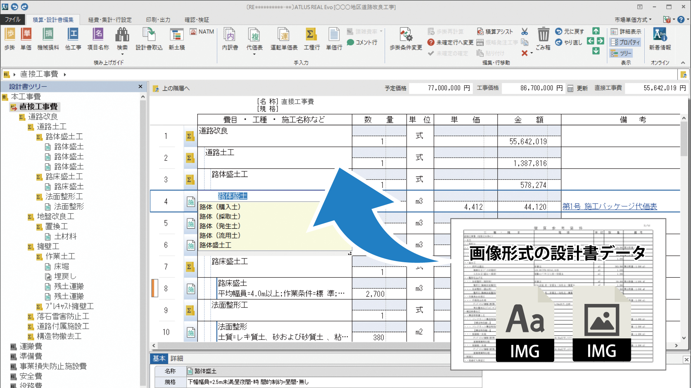Open the ファイル menu
This screenshot has width=691, height=388.
coord(13,19)
